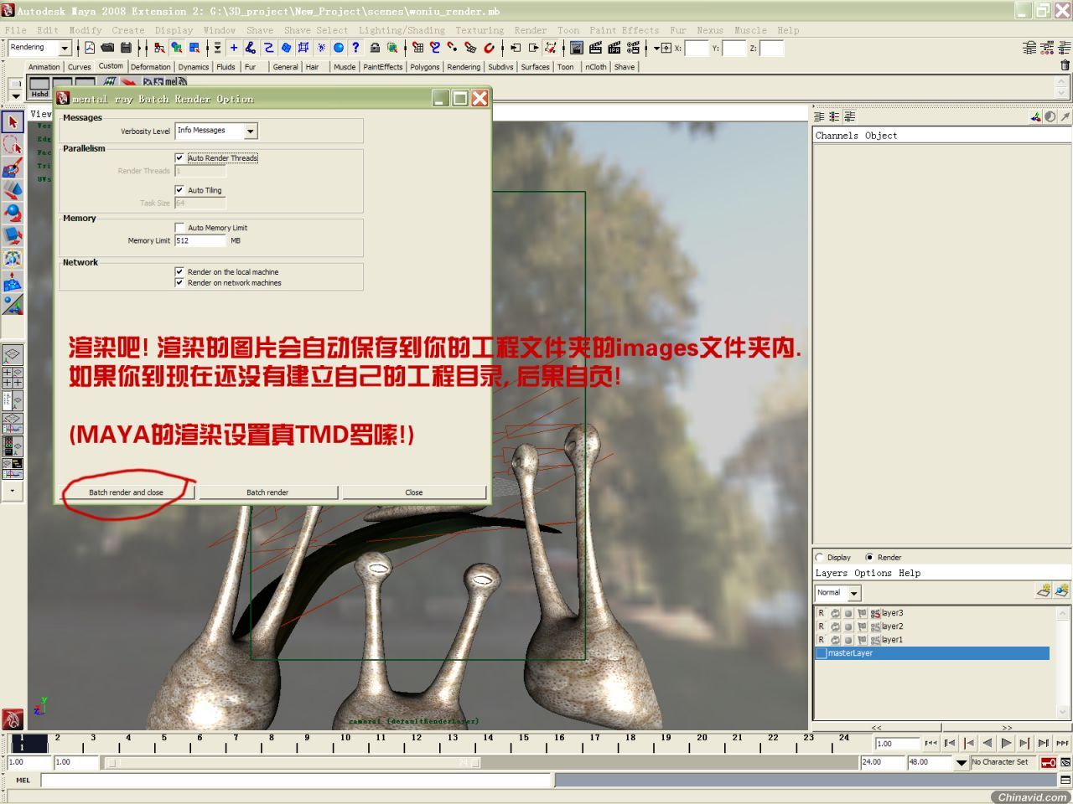Expand the panel layout quick-menu arrow

(13, 492)
